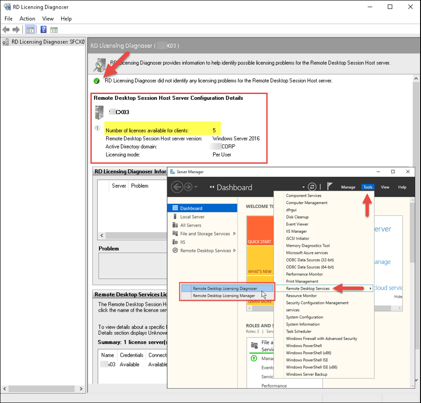Open the View menu in Server Manager
The image size is (421, 403).
click(385, 187)
